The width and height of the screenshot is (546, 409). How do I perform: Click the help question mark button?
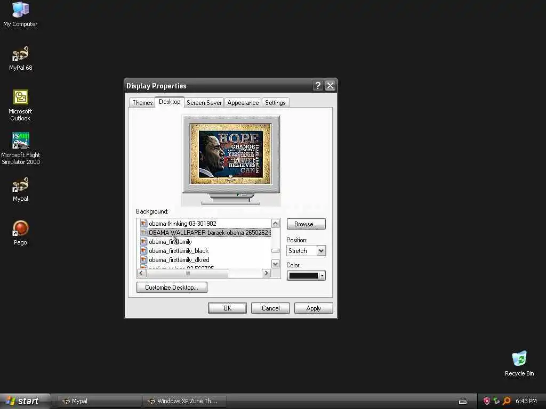tap(318, 86)
